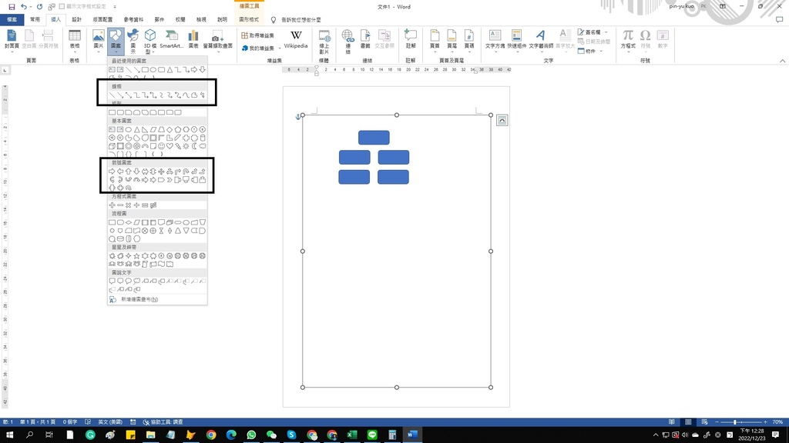Screen dimensions: 789x443
Task: Open the 圖片 pictures dropdown
Action: point(98,42)
